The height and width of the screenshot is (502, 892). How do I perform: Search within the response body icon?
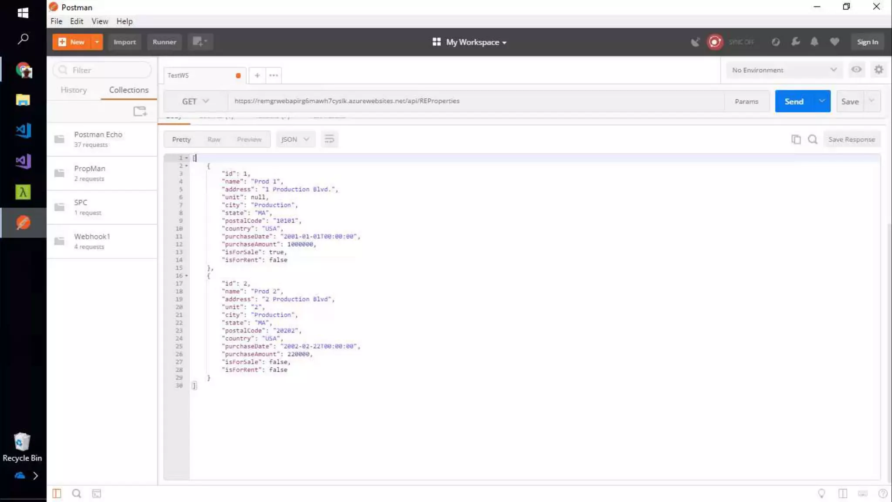click(812, 139)
